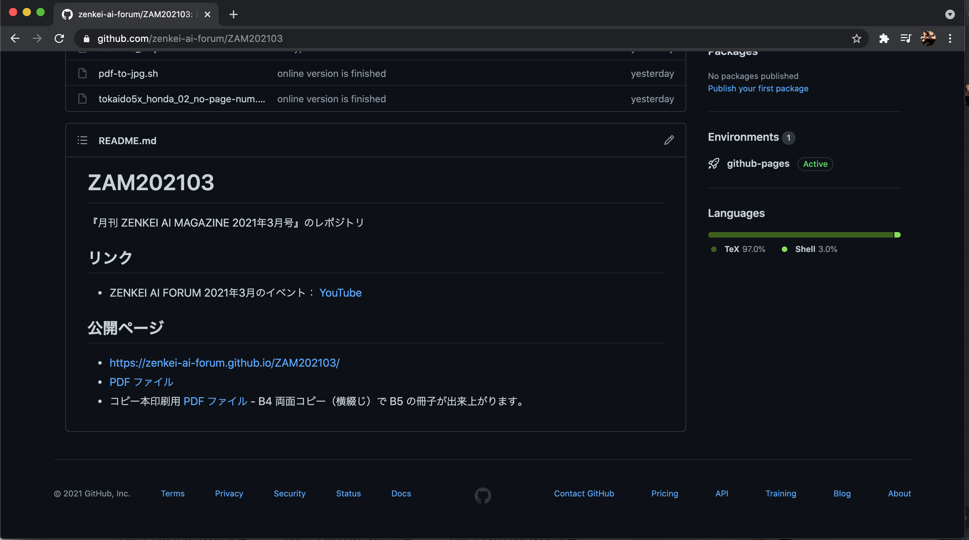969x540 pixels.
Task: Go back to the previous page
Action: 15,38
